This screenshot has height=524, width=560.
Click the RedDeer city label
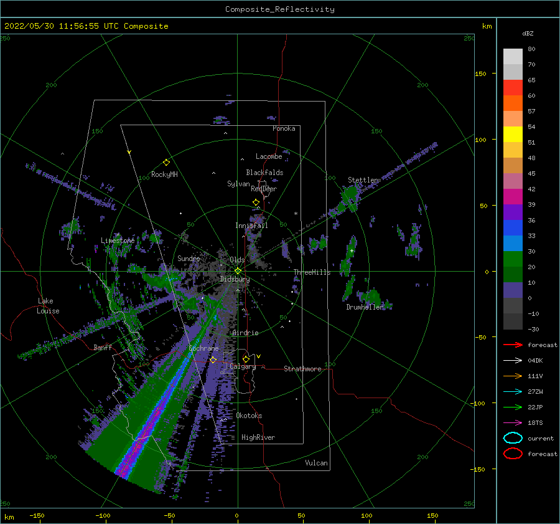coord(264,189)
